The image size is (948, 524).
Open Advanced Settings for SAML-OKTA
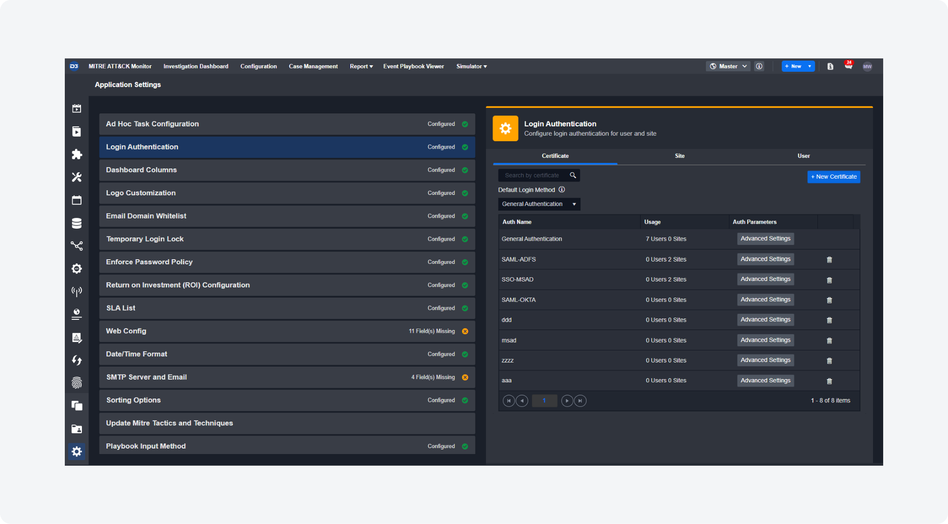(x=765, y=299)
